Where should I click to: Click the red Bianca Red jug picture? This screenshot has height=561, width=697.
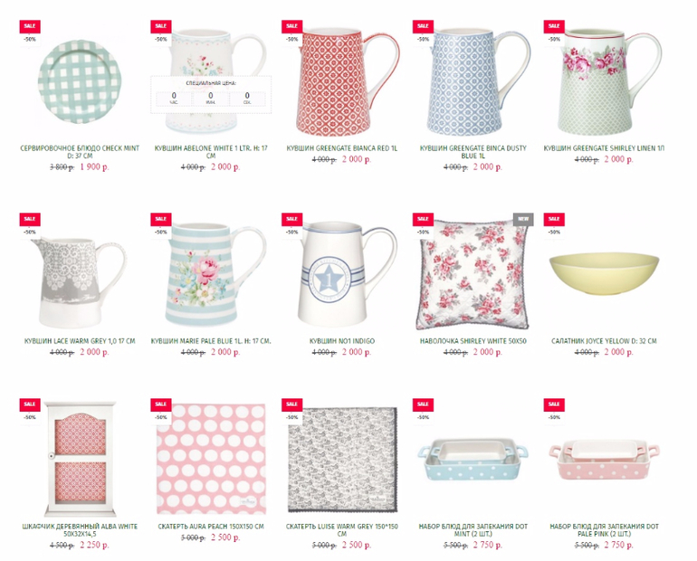[348, 80]
